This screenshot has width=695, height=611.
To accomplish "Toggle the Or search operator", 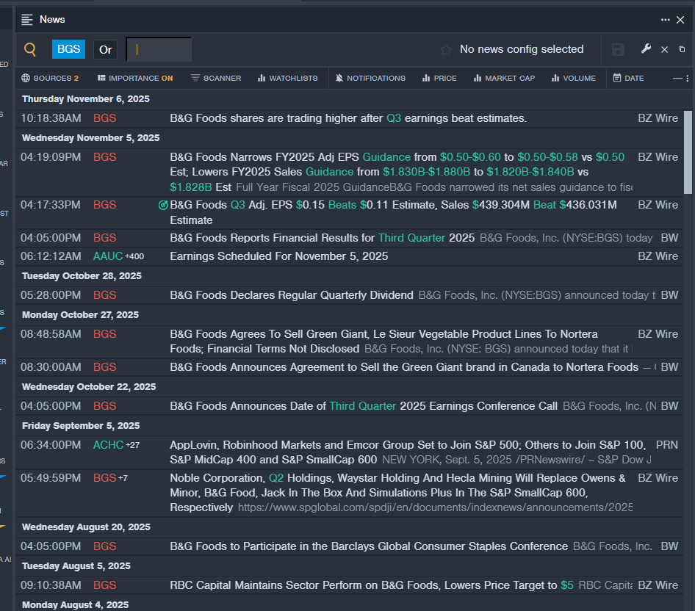I will [x=106, y=49].
